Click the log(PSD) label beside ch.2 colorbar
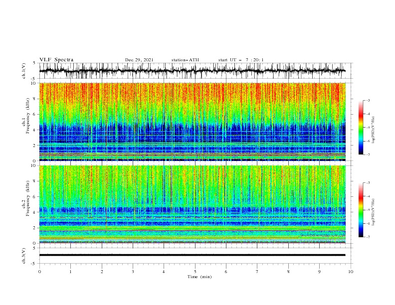This screenshot has height=305, width=395. coord(373,212)
